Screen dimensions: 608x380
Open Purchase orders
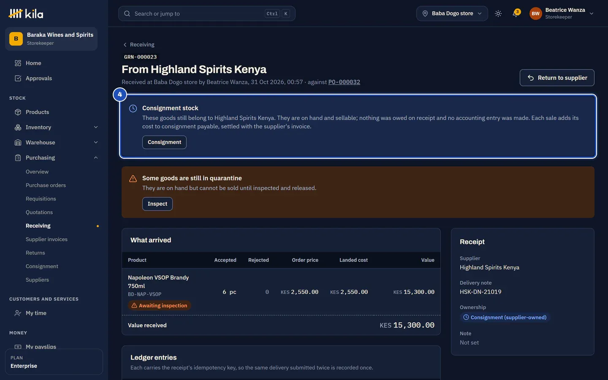click(46, 185)
